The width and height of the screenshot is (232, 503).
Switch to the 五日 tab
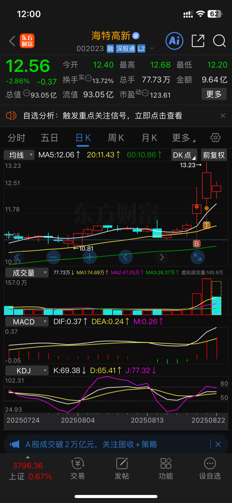tap(49, 138)
